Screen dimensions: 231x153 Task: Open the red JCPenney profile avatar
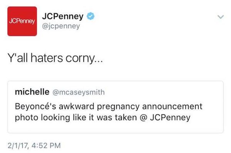[x=22, y=21]
